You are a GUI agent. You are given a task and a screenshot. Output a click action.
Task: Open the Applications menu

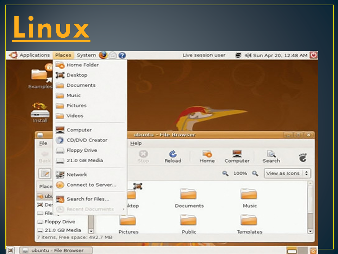35,55
